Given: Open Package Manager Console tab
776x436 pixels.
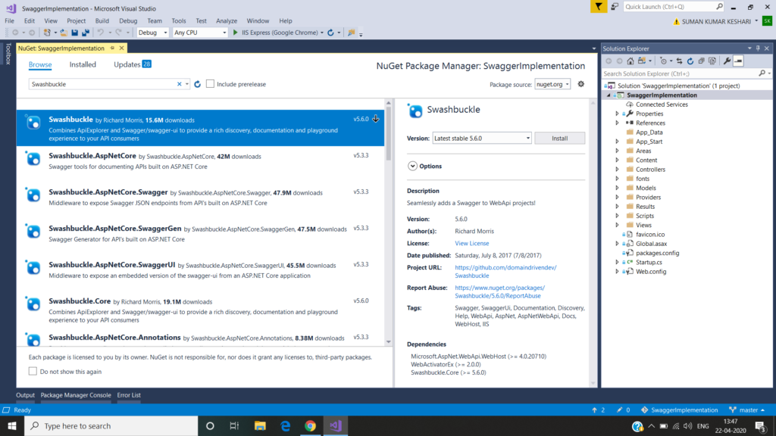Looking at the screenshot, I should (x=76, y=395).
